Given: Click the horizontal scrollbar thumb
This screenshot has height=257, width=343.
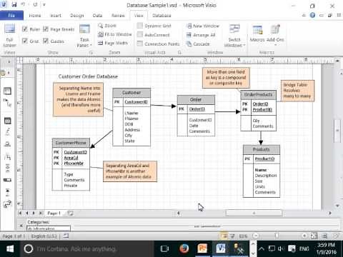Looking at the screenshot, I should coord(254,213).
